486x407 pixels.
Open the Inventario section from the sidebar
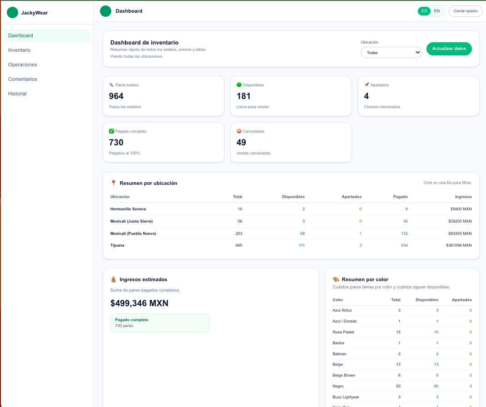[x=19, y=50]
